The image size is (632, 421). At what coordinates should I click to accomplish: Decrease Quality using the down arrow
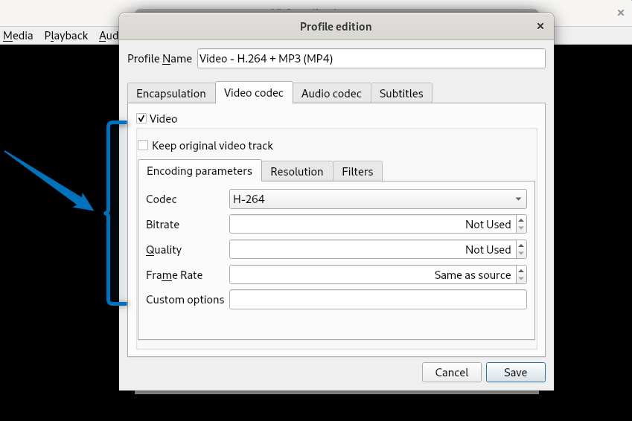pyautogui.click(x=521, y=254)
